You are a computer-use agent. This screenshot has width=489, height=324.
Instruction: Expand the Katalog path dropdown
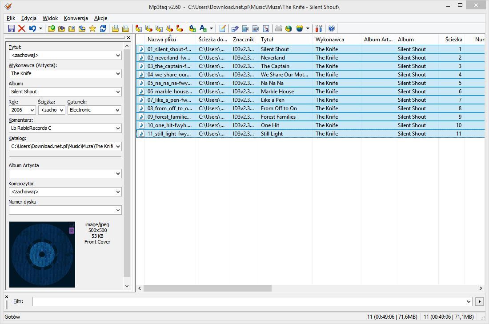(x=118, y=146)
